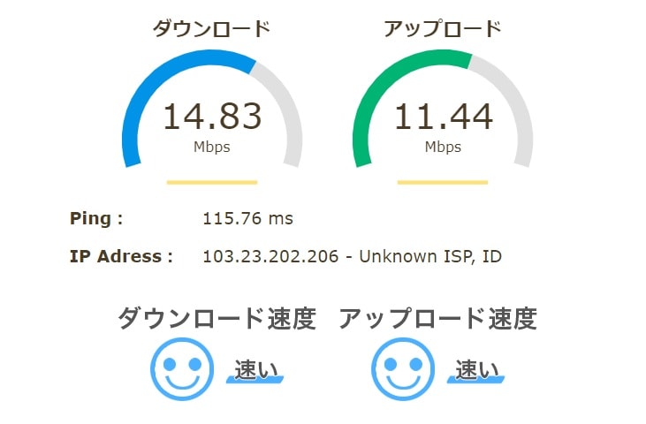Click the ダウンロード速度 heading
The height and width of the screenshot is (424, 646).
pos(217,319)
